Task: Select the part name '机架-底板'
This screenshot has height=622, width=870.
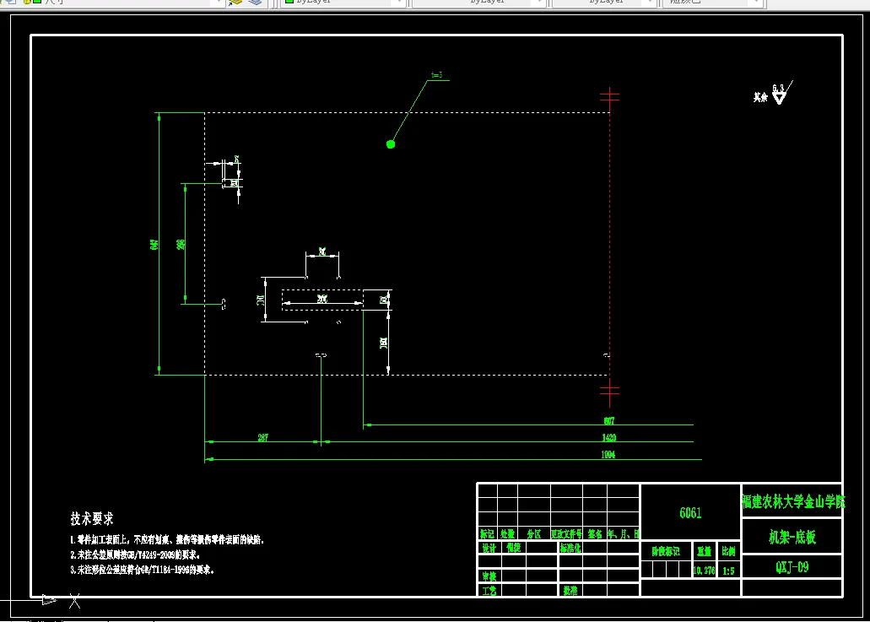Action: click(792, 537)
